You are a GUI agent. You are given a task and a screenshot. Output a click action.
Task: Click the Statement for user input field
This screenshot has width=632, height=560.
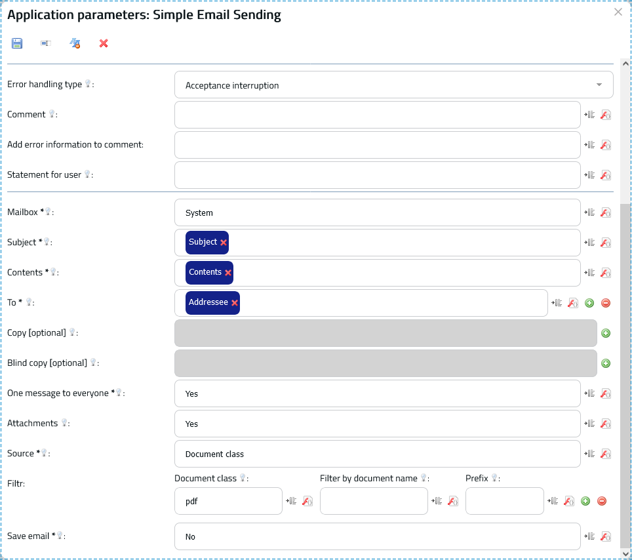click(377, 175)
